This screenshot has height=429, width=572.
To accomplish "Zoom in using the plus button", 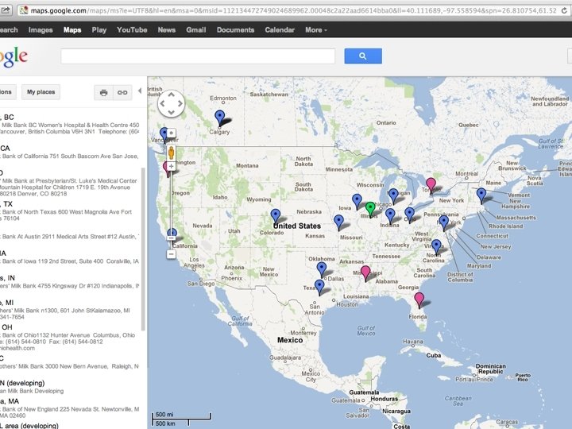I will pos(171,166).
